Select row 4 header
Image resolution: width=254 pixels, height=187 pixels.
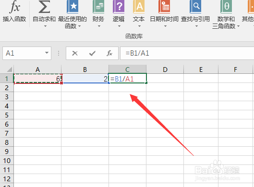point(7,106)
